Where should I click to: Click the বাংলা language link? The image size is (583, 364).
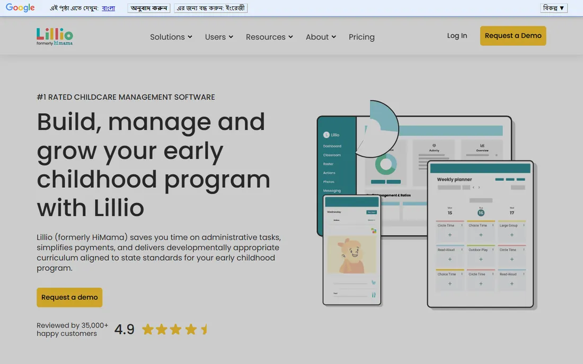pyautogui.click(x=108, y=8)
